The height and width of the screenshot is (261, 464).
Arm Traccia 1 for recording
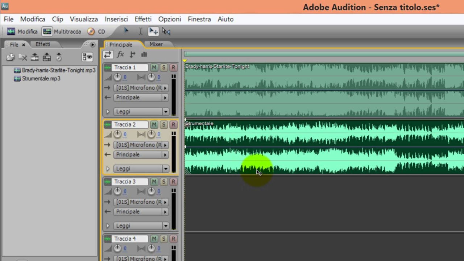click(x=173, y=67)
